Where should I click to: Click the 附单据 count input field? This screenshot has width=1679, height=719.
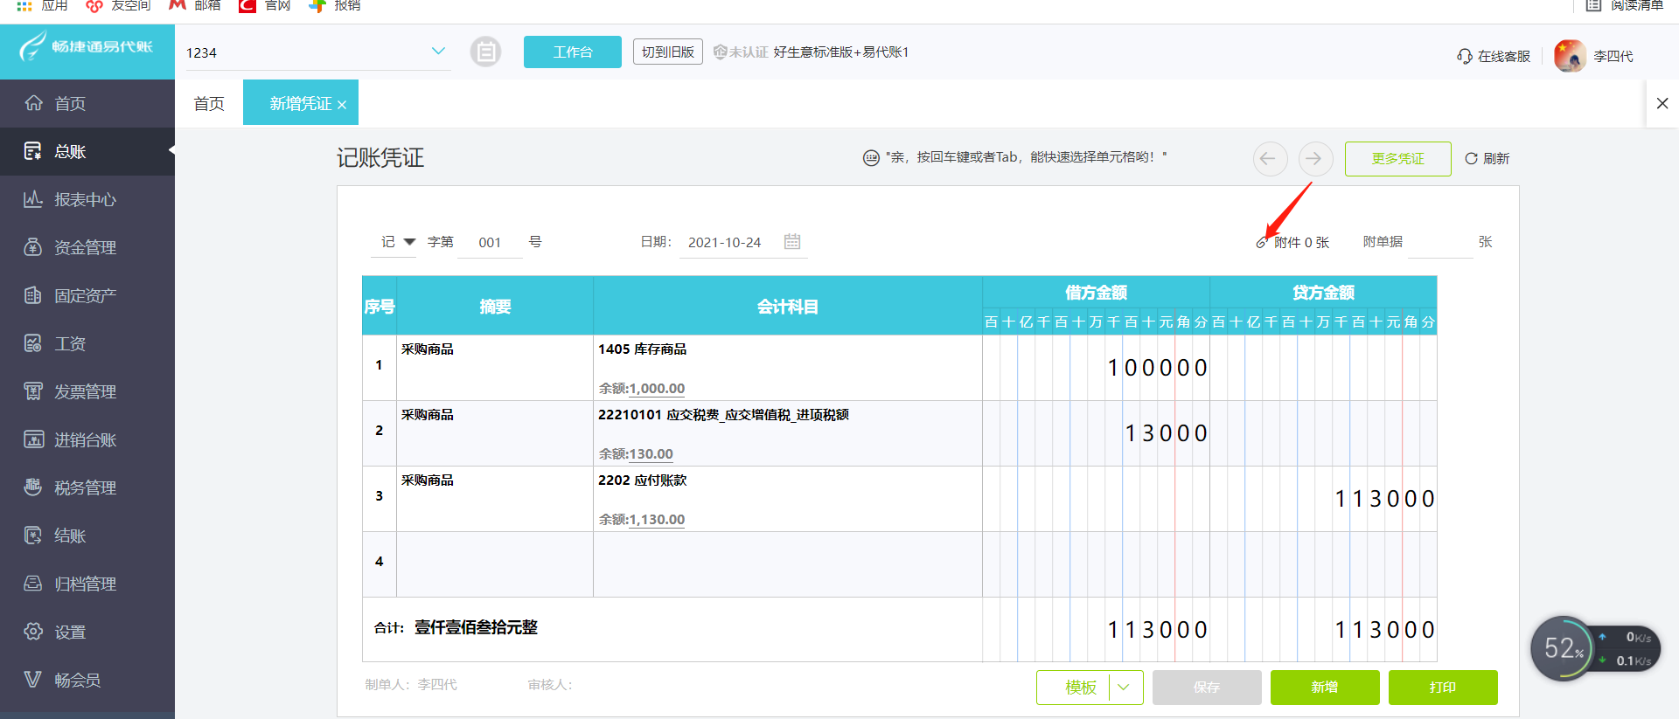click(x=1439, y=243)
